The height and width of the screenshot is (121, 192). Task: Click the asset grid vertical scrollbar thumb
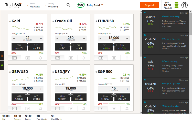(x=141, y=35)
